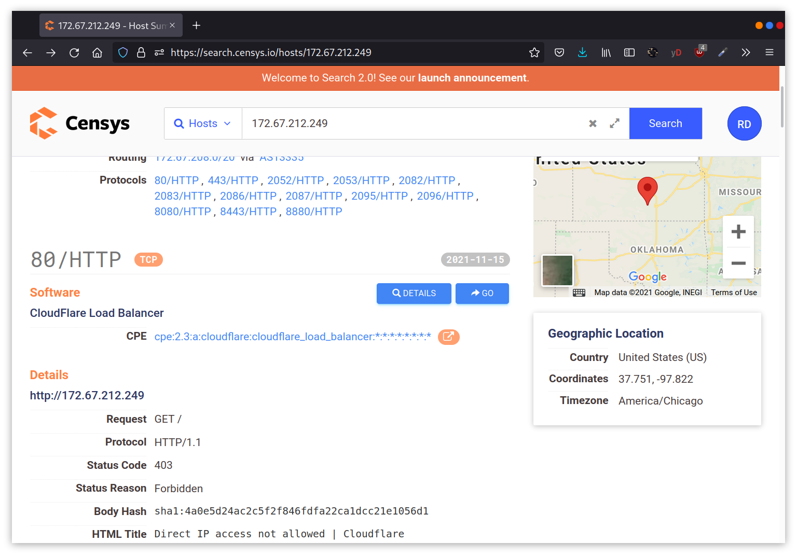Switch the map to satellite thumbnail
797x556 pixels.
pos(557,270)
